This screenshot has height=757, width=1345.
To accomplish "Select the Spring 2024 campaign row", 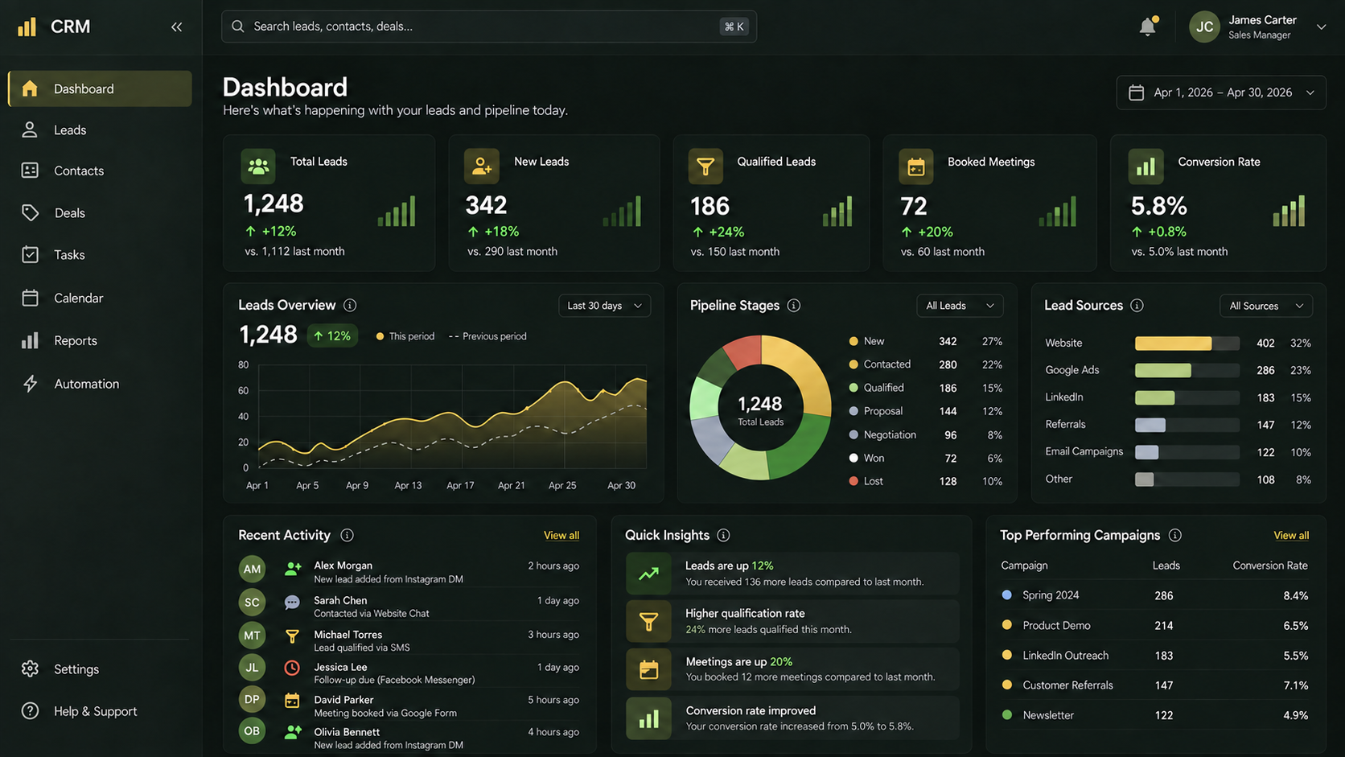I will (1155, 596).
